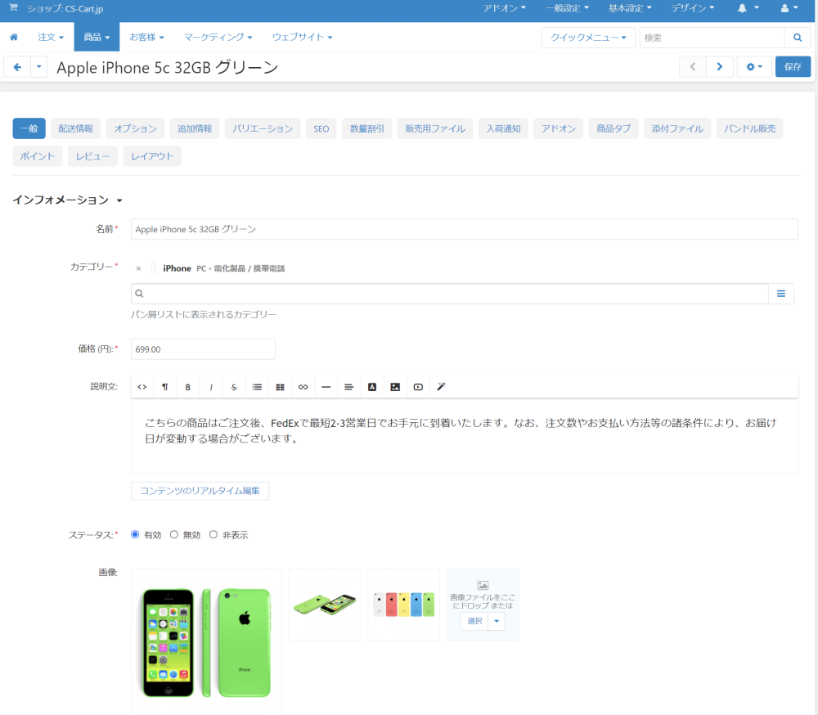Switch to レビュー tab
Image resolution: width=818 pixels, height=715 pixels.
pyautogui.click(x=93, y=156)
